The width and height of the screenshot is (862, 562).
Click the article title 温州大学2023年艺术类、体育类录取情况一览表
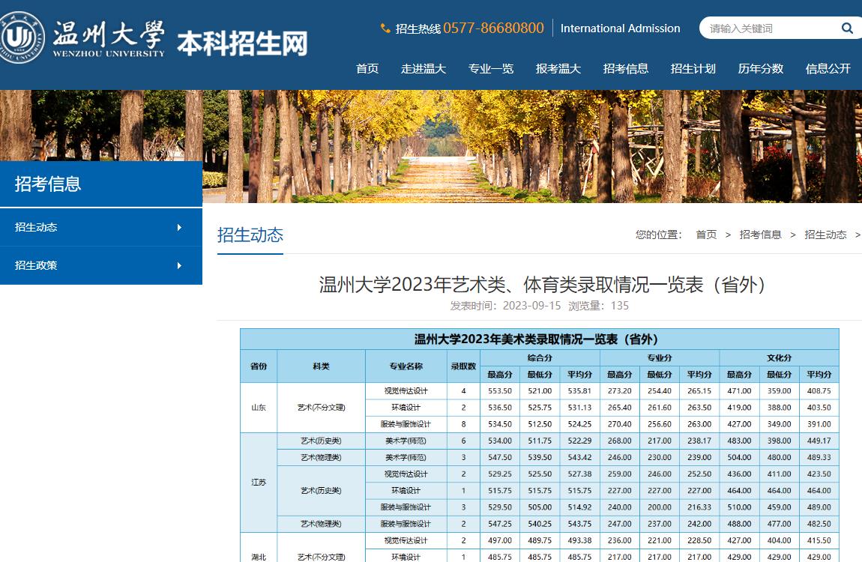[541, 285]
